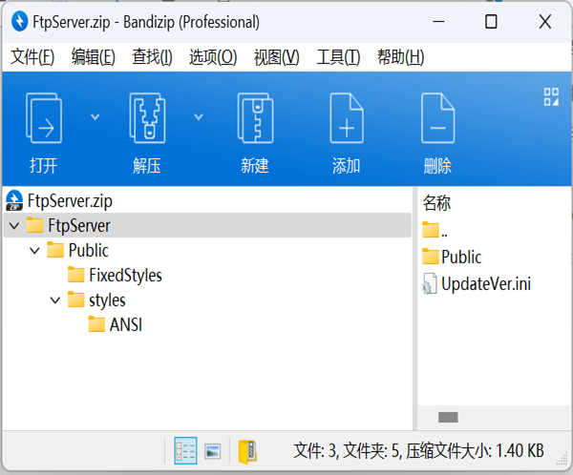Maximize the Bandizip window
The image size is (573, 475).
click(x=491, y=22)
